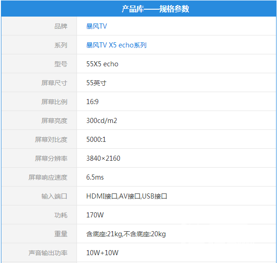Select the 系列 row label
Image resolution: width=277 pixels, height=263 pixels.
[x=61, y=45]
